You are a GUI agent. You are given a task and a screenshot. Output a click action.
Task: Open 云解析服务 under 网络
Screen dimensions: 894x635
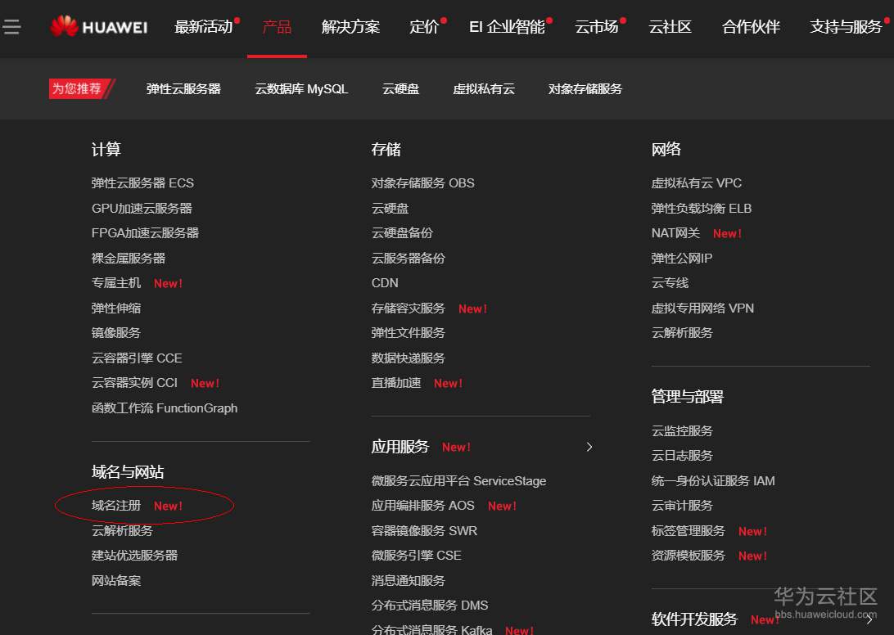click(x=683, y=333)
